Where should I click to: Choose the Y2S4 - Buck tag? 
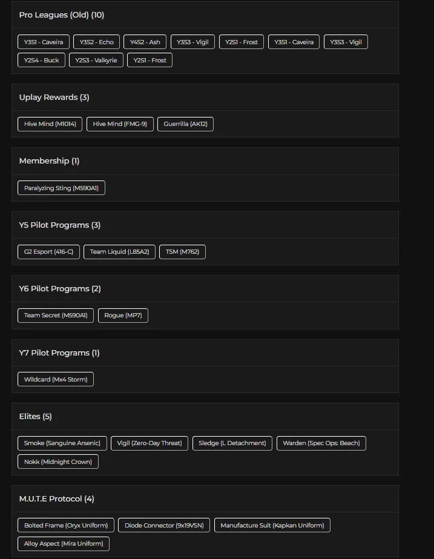click(41, 60)
